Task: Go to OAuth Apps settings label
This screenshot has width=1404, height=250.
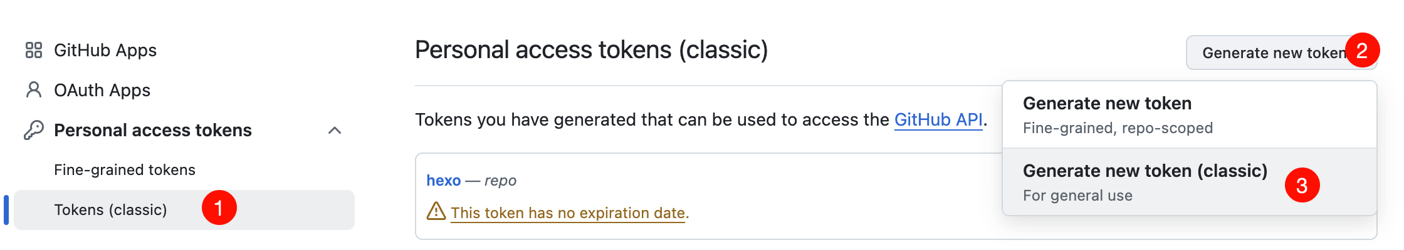Action: pos(102,90)
